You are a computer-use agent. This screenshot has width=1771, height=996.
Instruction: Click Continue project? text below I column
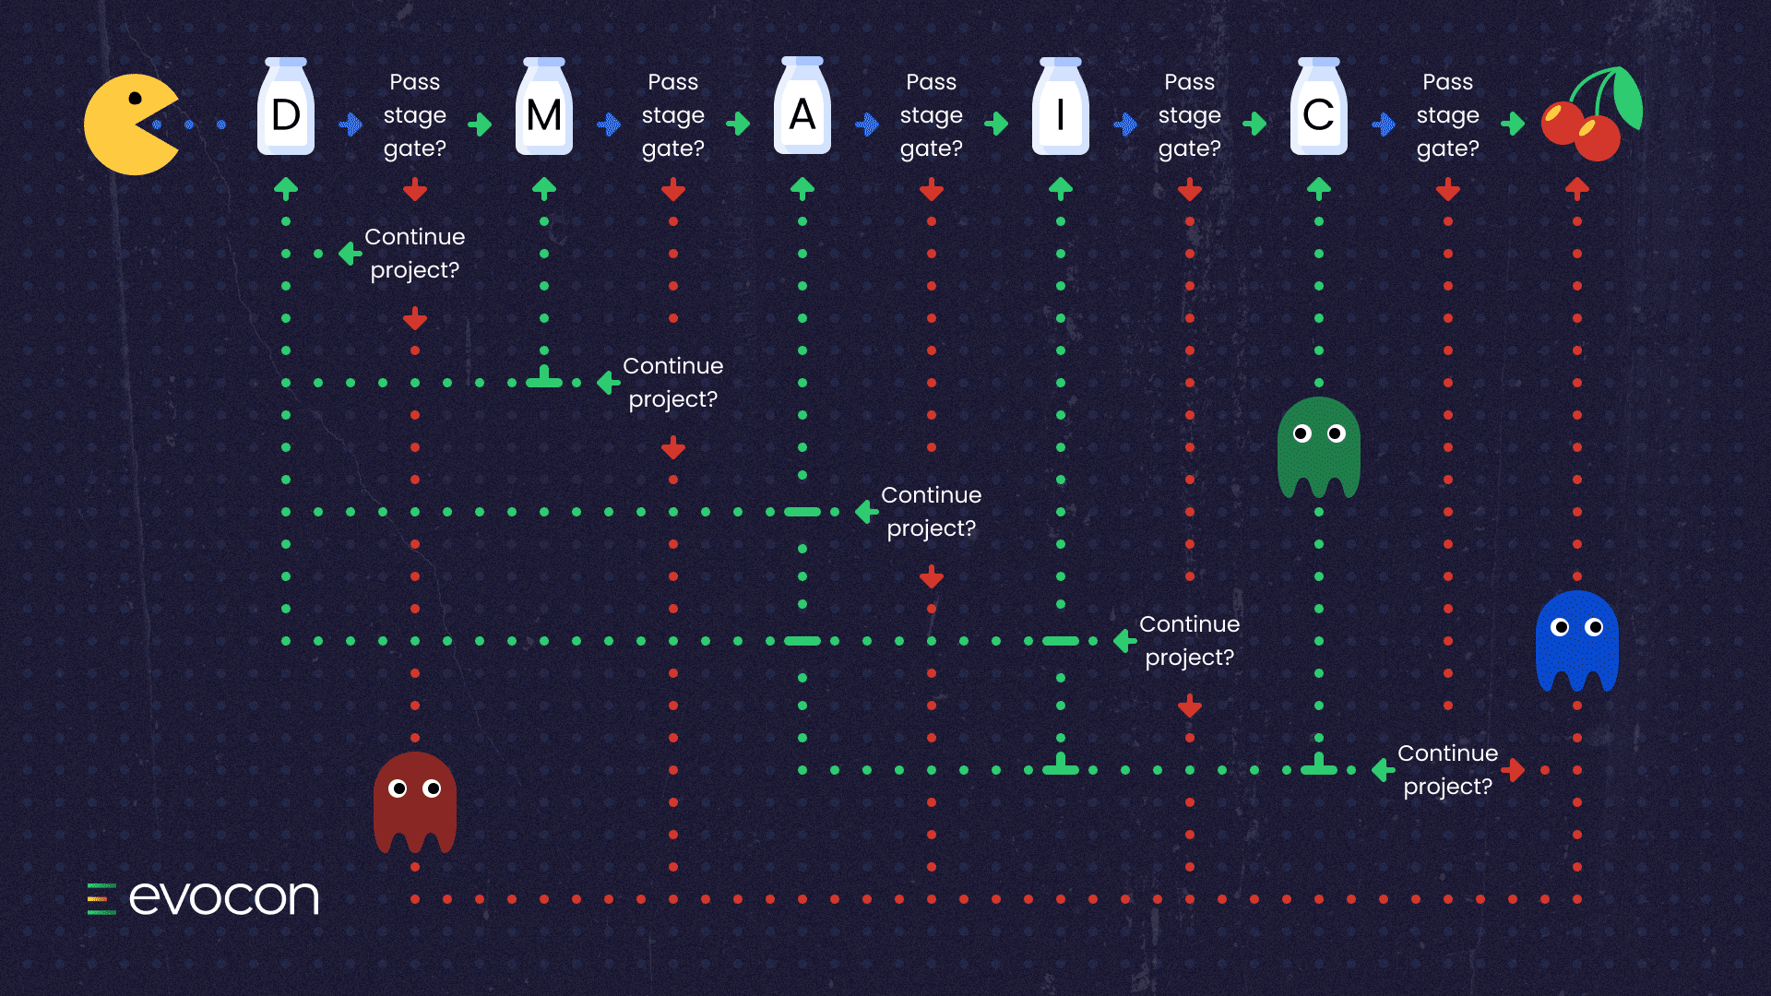(1190, 641)
